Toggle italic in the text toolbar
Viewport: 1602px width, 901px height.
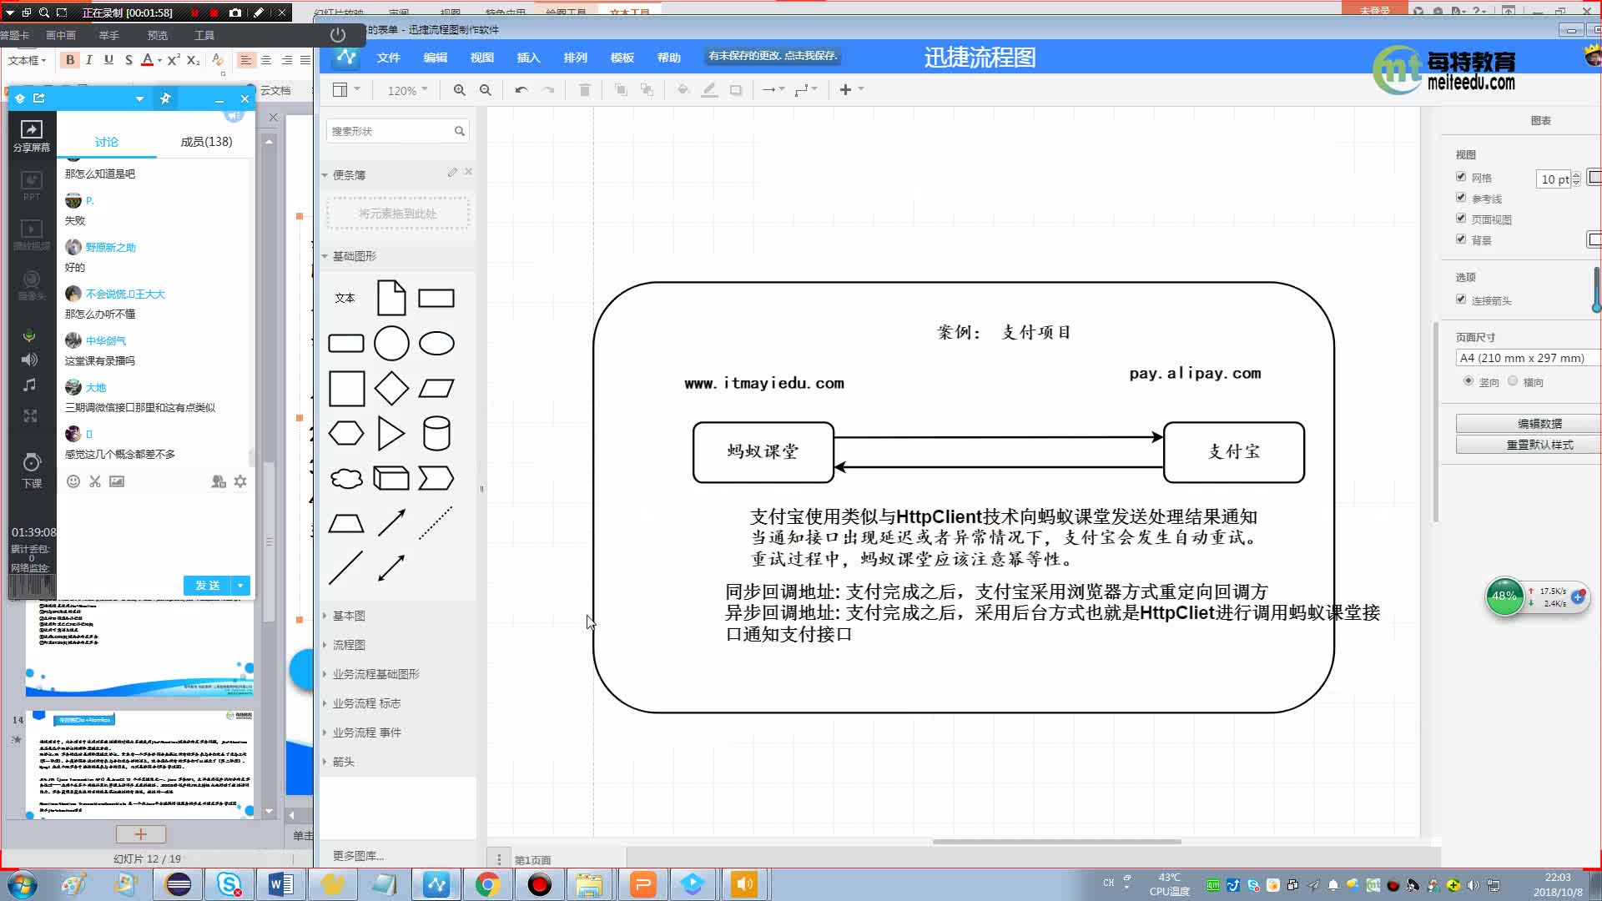(x=89, y=59)
